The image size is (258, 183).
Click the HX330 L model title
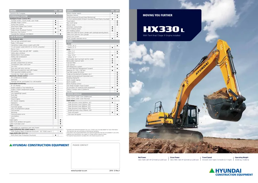164,29
